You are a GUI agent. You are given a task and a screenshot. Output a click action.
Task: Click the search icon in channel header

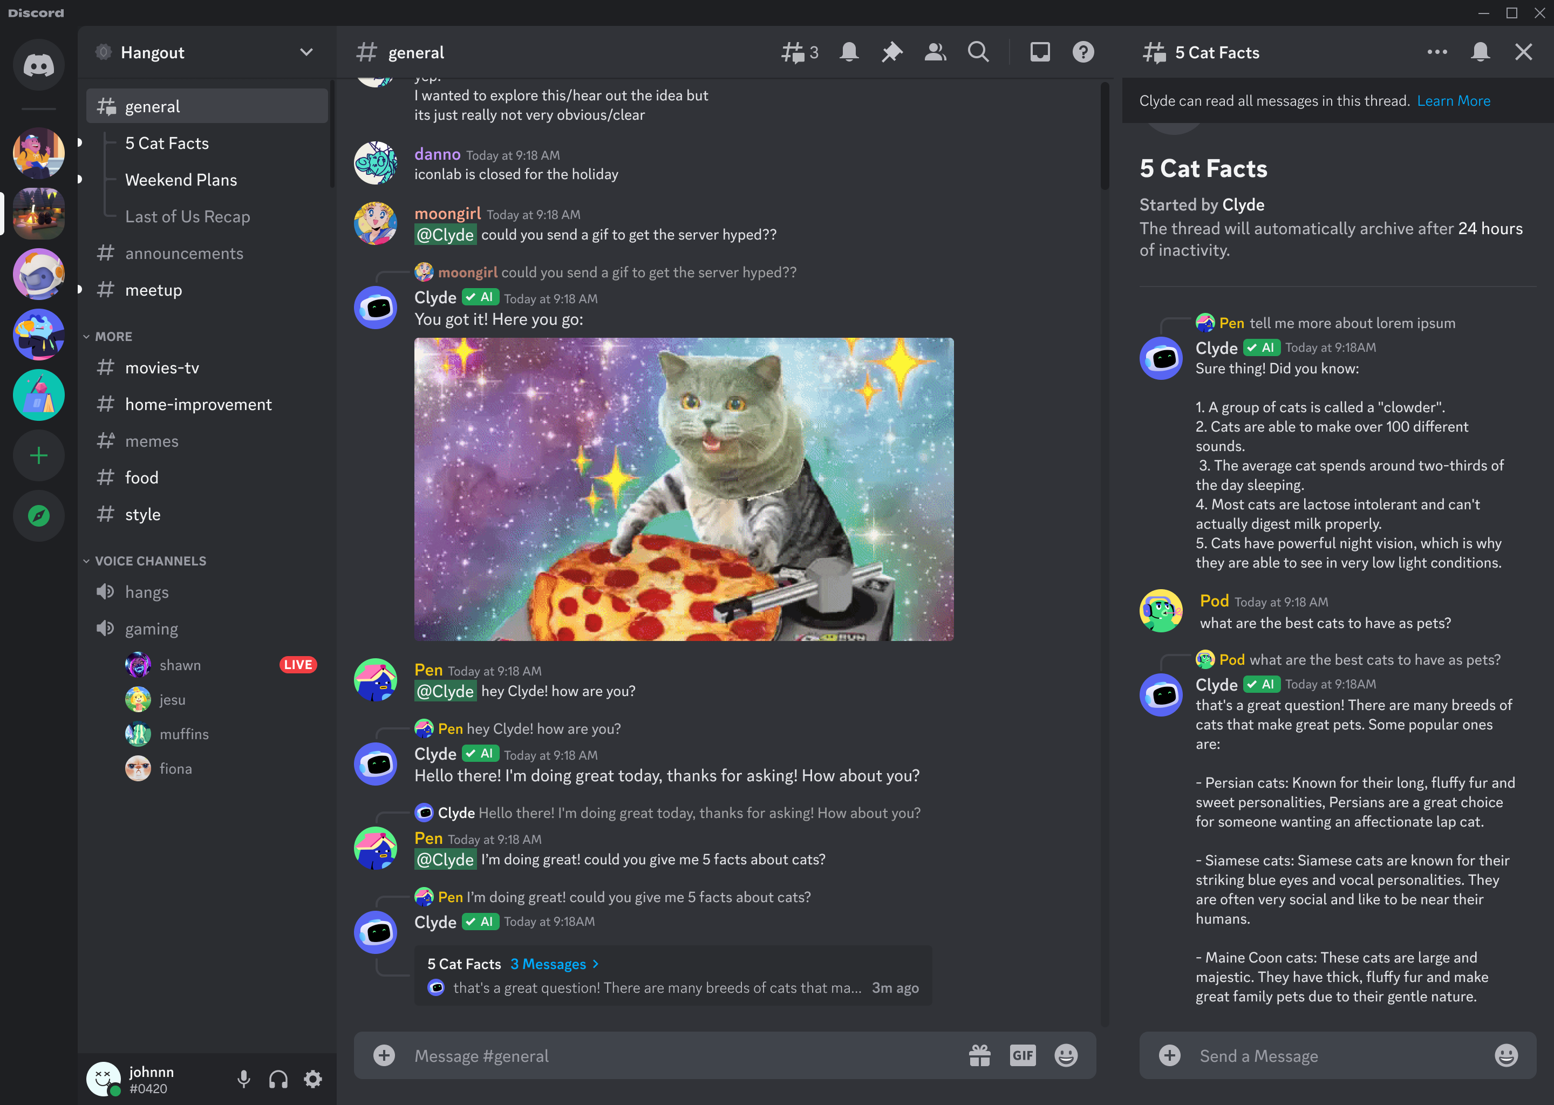978,51
